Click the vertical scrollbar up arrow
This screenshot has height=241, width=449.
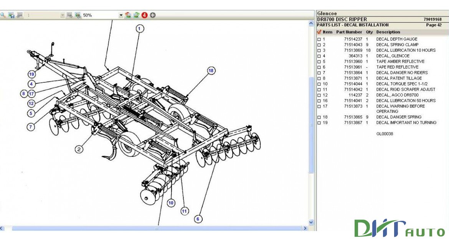(x=311, y=23)
